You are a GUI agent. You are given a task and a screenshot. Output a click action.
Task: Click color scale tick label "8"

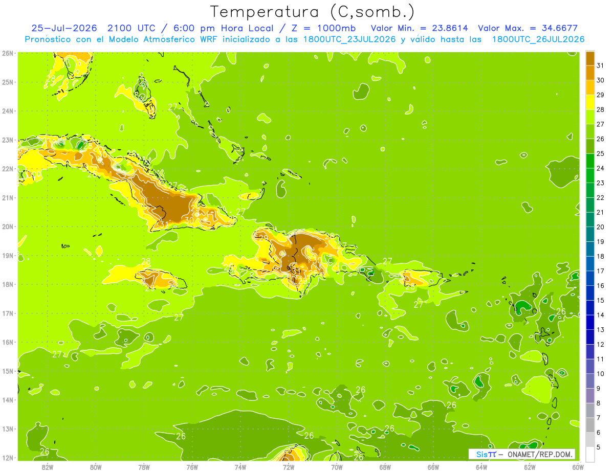[x=599, y=403]
